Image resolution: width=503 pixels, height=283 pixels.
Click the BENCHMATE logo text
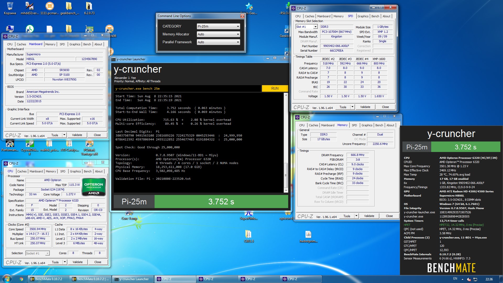point(451,268)
